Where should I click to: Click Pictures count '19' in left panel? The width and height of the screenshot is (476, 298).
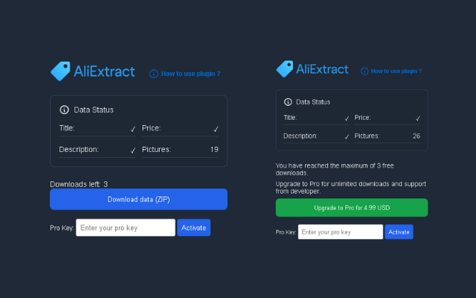click(x=214, y=149)
